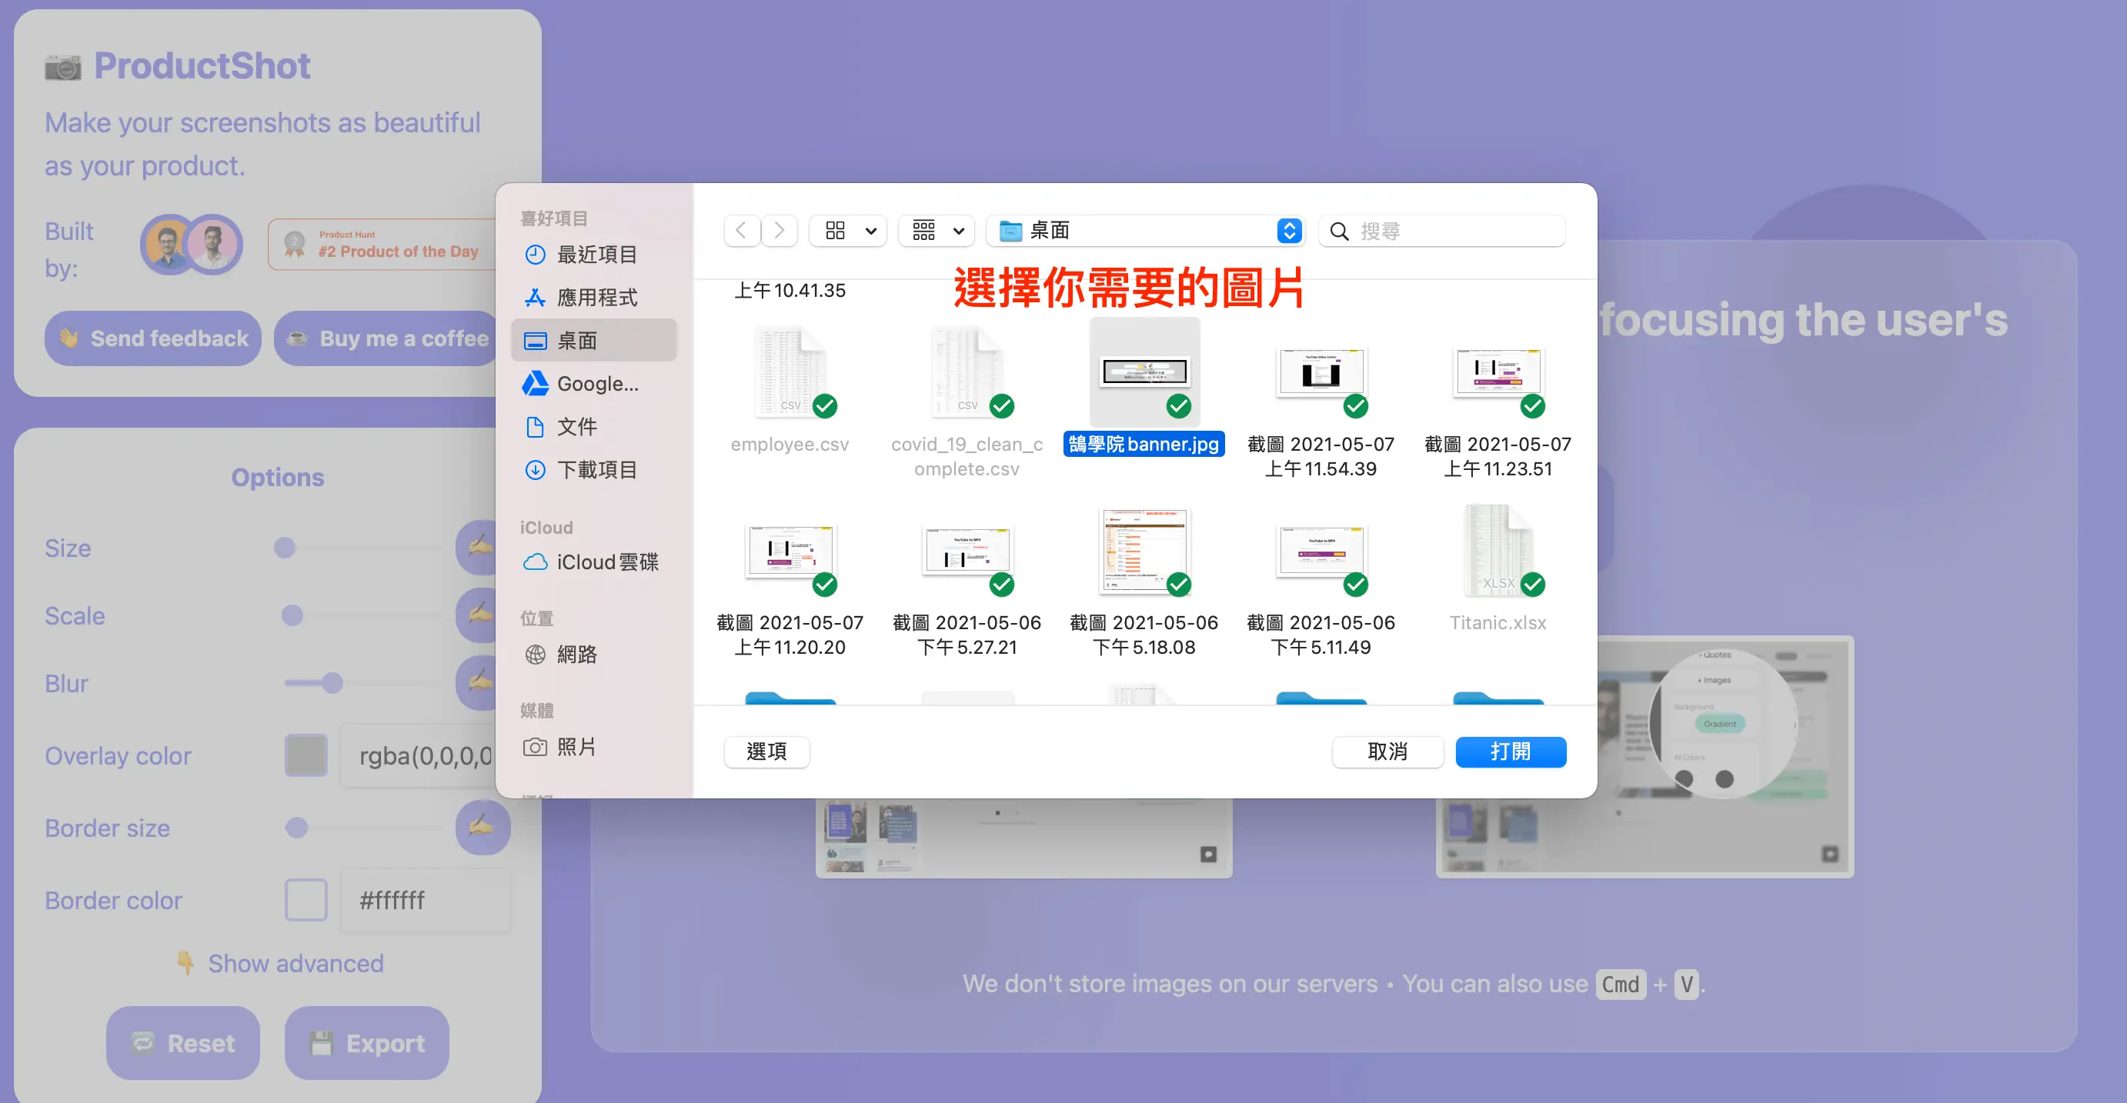Open Google Drive in the sidebar
This screenshot has height=1103, width=2127.
(593, 383)
